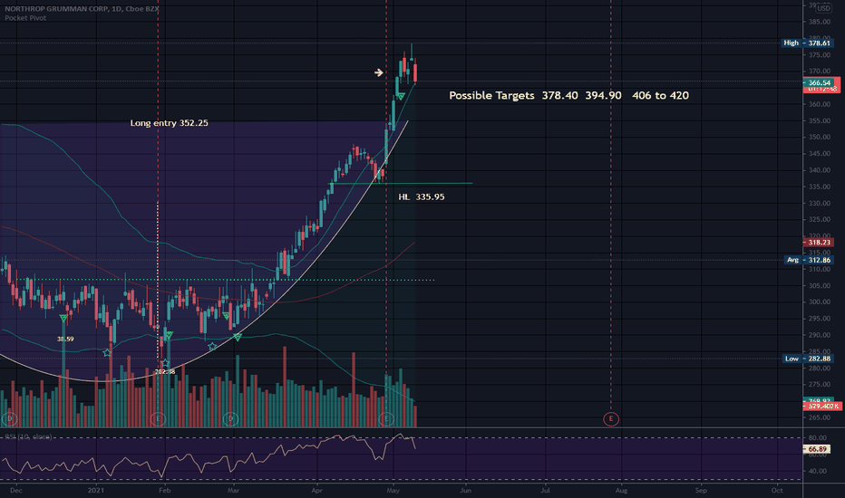Click the Oct label on time axis
The height and width of the screenshot is (498, 845).
click(777, 491)
